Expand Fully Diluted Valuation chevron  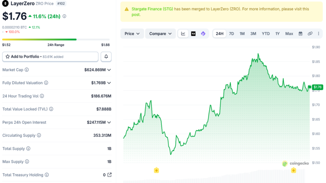click(109, 83)
